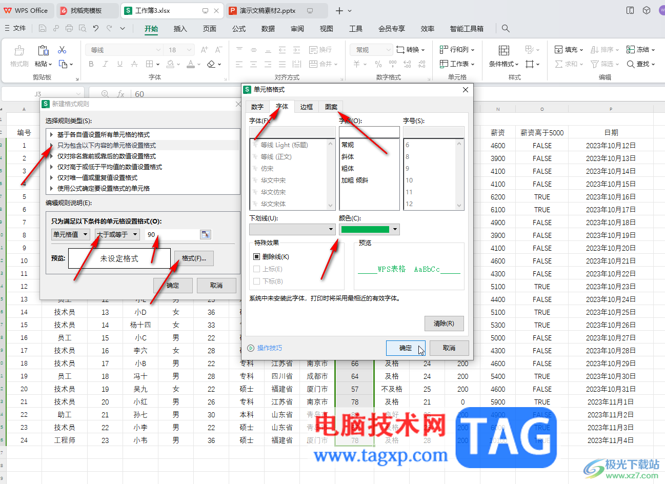The height and width of the screenshot is (484, 665).
Task: Click the Italic I icon
Action: click(x=105, y=64)
